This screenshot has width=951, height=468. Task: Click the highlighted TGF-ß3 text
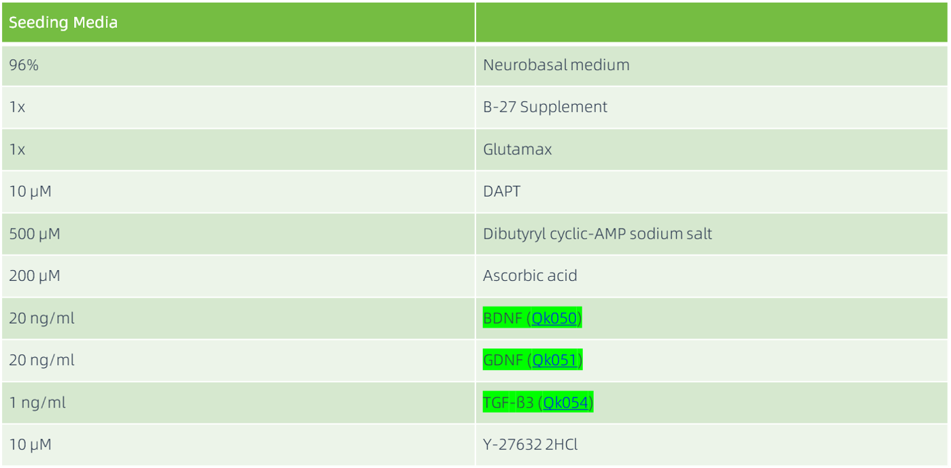[x=508, y=403]
